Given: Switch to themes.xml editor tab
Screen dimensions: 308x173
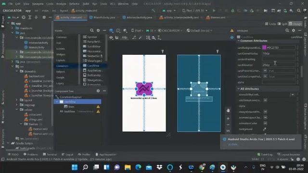Looking at the screenshot, I should pos(216,17).
